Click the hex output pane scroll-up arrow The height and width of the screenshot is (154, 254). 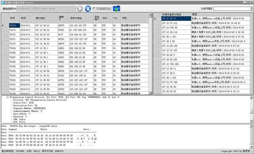coord(251,126)
